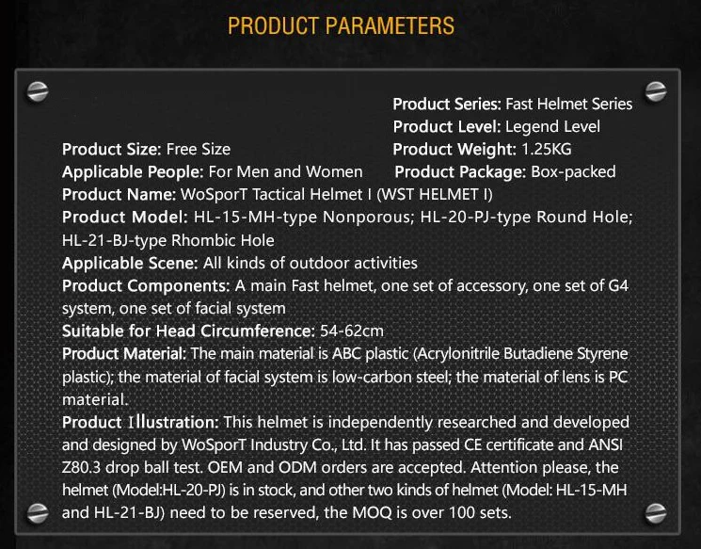Select the Product Series label
This screenshot has width=701, height=549.
[x=447, y=105]
